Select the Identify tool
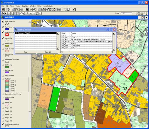 point(3,14)
